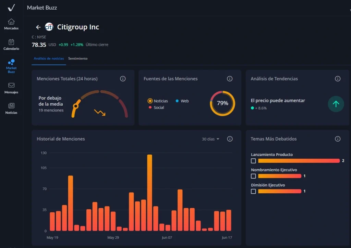The height and width of the screenshot is (248, 351).
Task: Click the +1.28% change value
Action: click(77, 45)
